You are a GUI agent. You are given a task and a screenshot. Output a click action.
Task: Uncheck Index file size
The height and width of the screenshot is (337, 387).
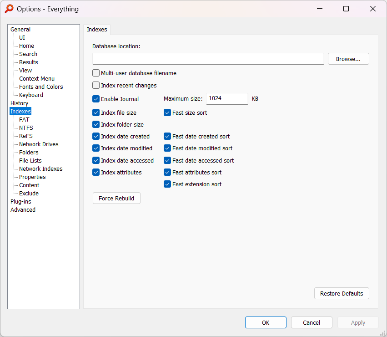click(x=96, y=113)
